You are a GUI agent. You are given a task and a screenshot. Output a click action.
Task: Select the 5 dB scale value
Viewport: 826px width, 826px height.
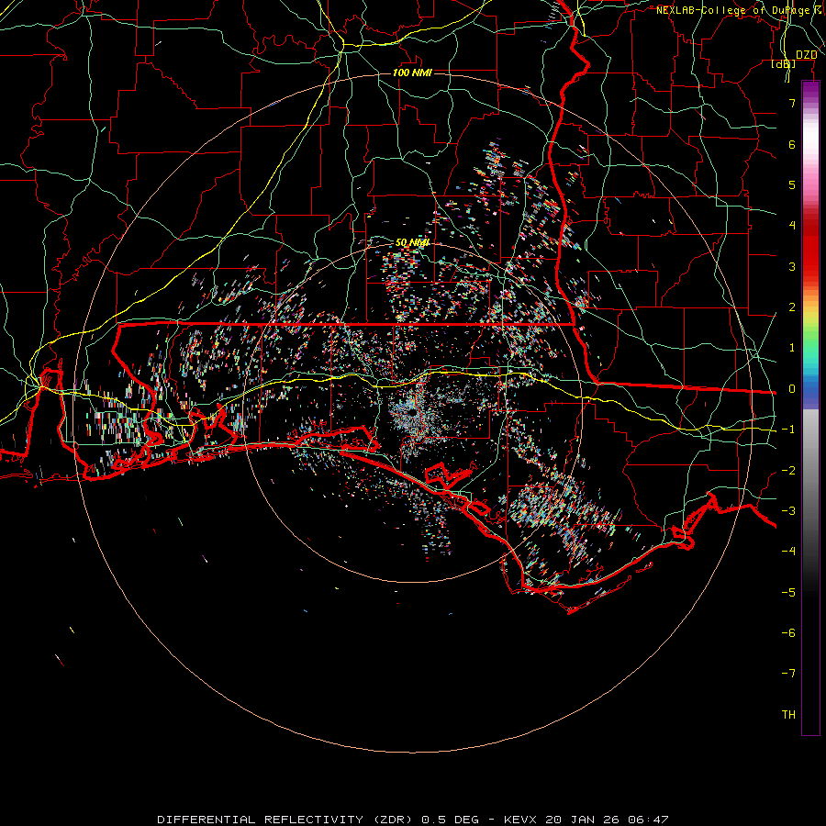tap(792, 184)
